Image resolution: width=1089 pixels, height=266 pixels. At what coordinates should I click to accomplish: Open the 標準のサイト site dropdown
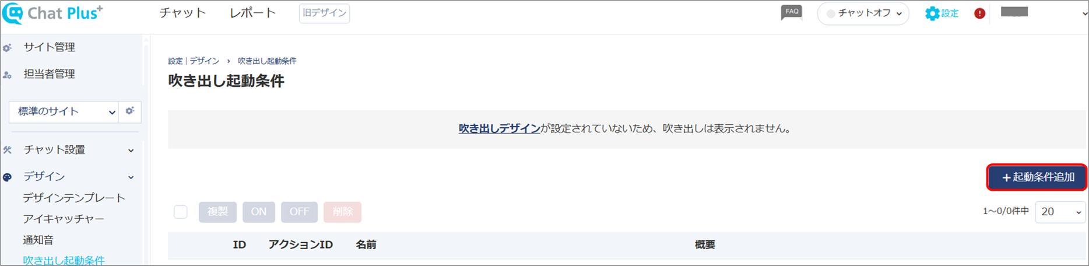coord(64,111)
